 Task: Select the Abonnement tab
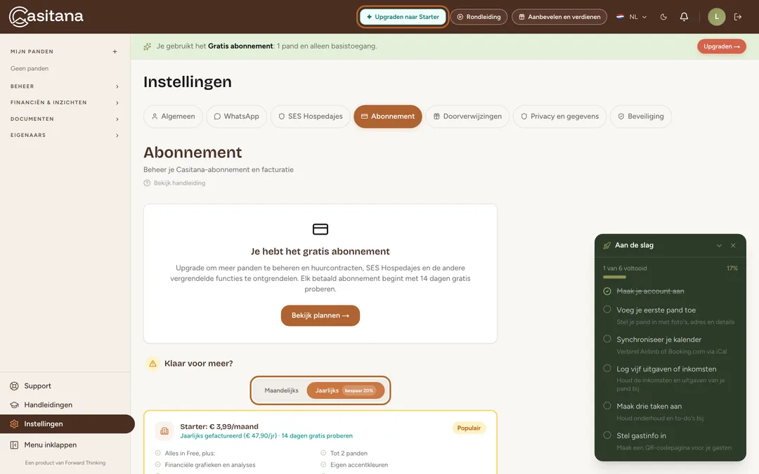click(x=388, y=117)
